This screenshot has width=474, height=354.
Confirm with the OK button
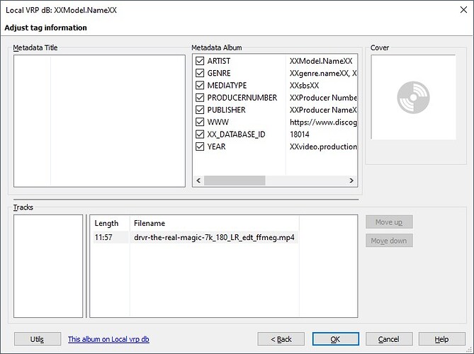click(336, 339)
